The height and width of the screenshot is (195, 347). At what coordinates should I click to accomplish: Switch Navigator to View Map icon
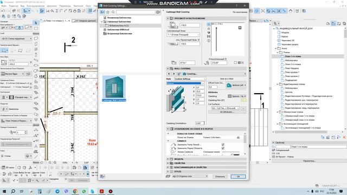pos(333,23)
